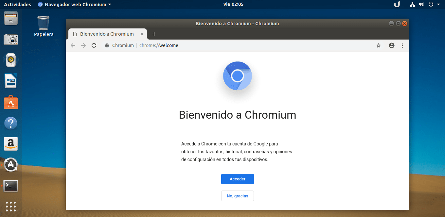The image size is (445, 217).
Task: Expand the system status dropdown arrow
Action: (439, 4)
